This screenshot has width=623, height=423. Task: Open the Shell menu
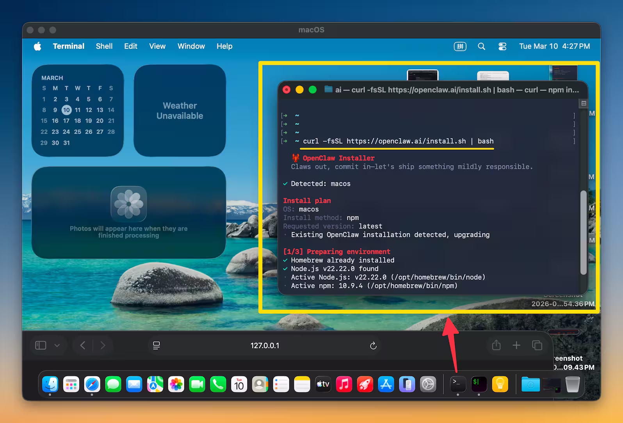[104, 46]
